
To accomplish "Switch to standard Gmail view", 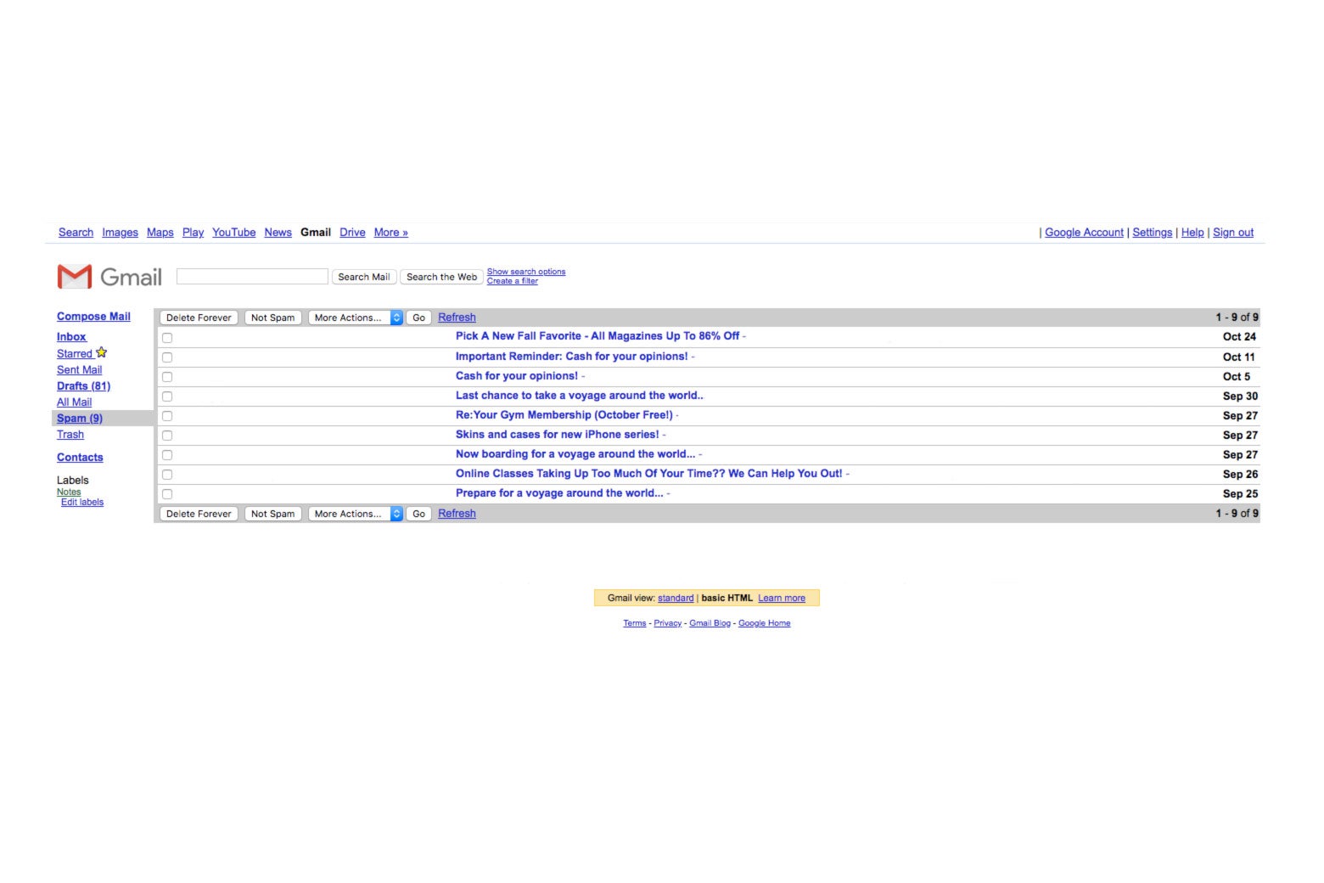I will pyautogui.click(x=676, y=599).
